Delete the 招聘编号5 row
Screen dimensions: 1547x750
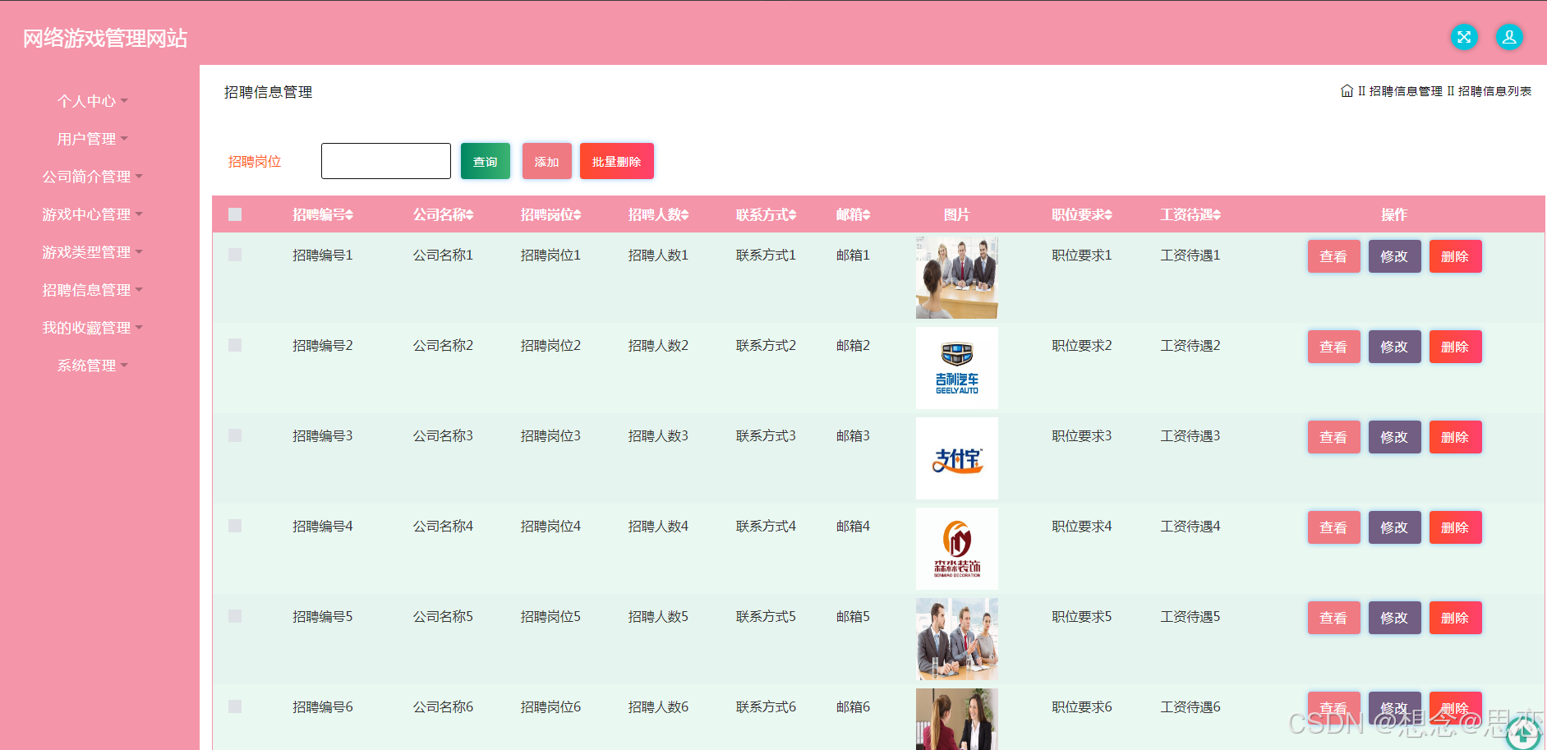tap(1455, 618)
